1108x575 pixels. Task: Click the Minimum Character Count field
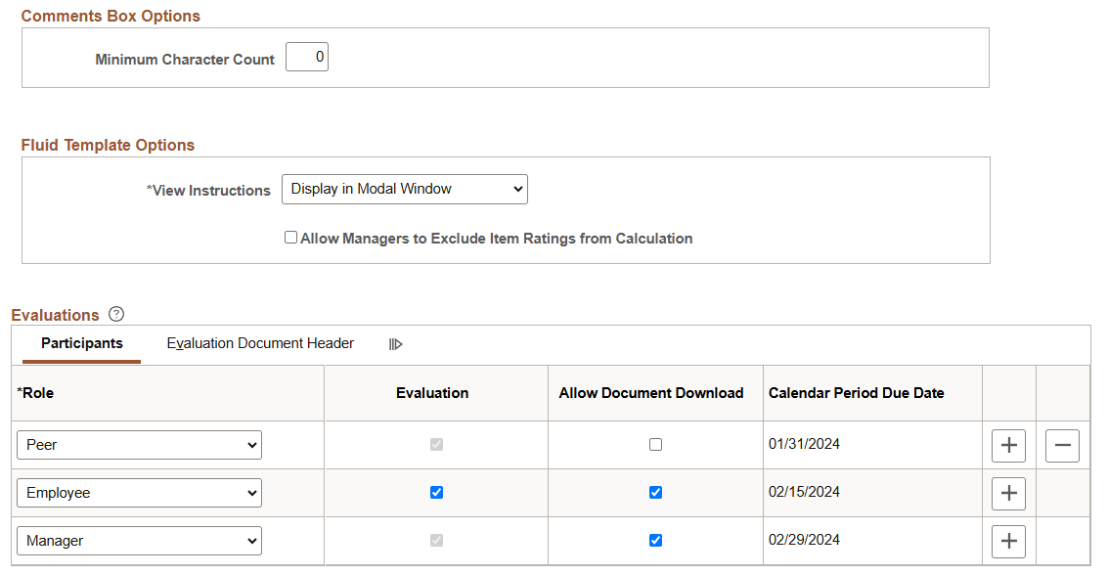(307, 57)
